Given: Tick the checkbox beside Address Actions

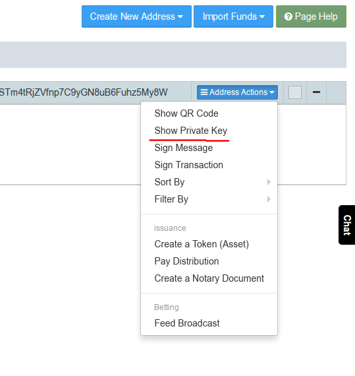Looking at the screenshot, I should (295, 92).
